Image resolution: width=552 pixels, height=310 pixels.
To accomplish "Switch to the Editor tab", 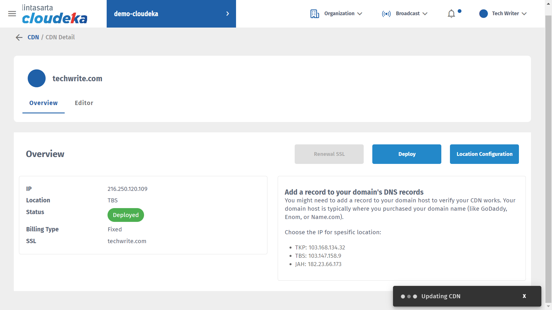I will [84, 103].
